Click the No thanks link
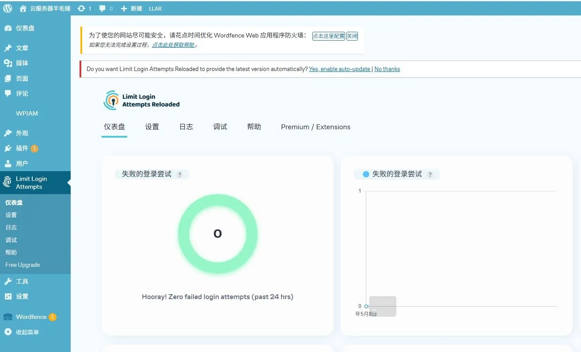Viewport: 581px width, 352px height. [x=387, y=69]
